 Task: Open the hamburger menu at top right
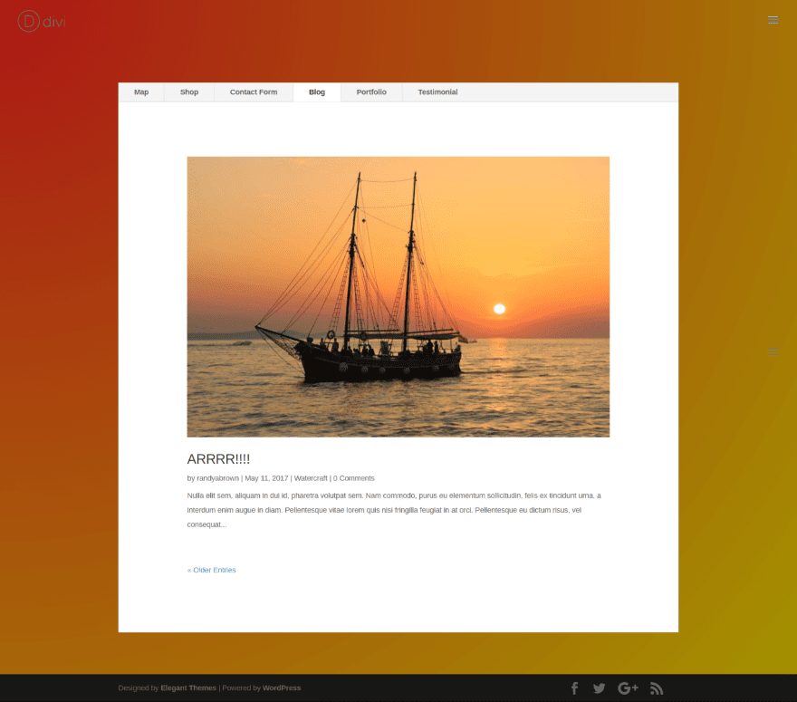click(x=773, y=20)
